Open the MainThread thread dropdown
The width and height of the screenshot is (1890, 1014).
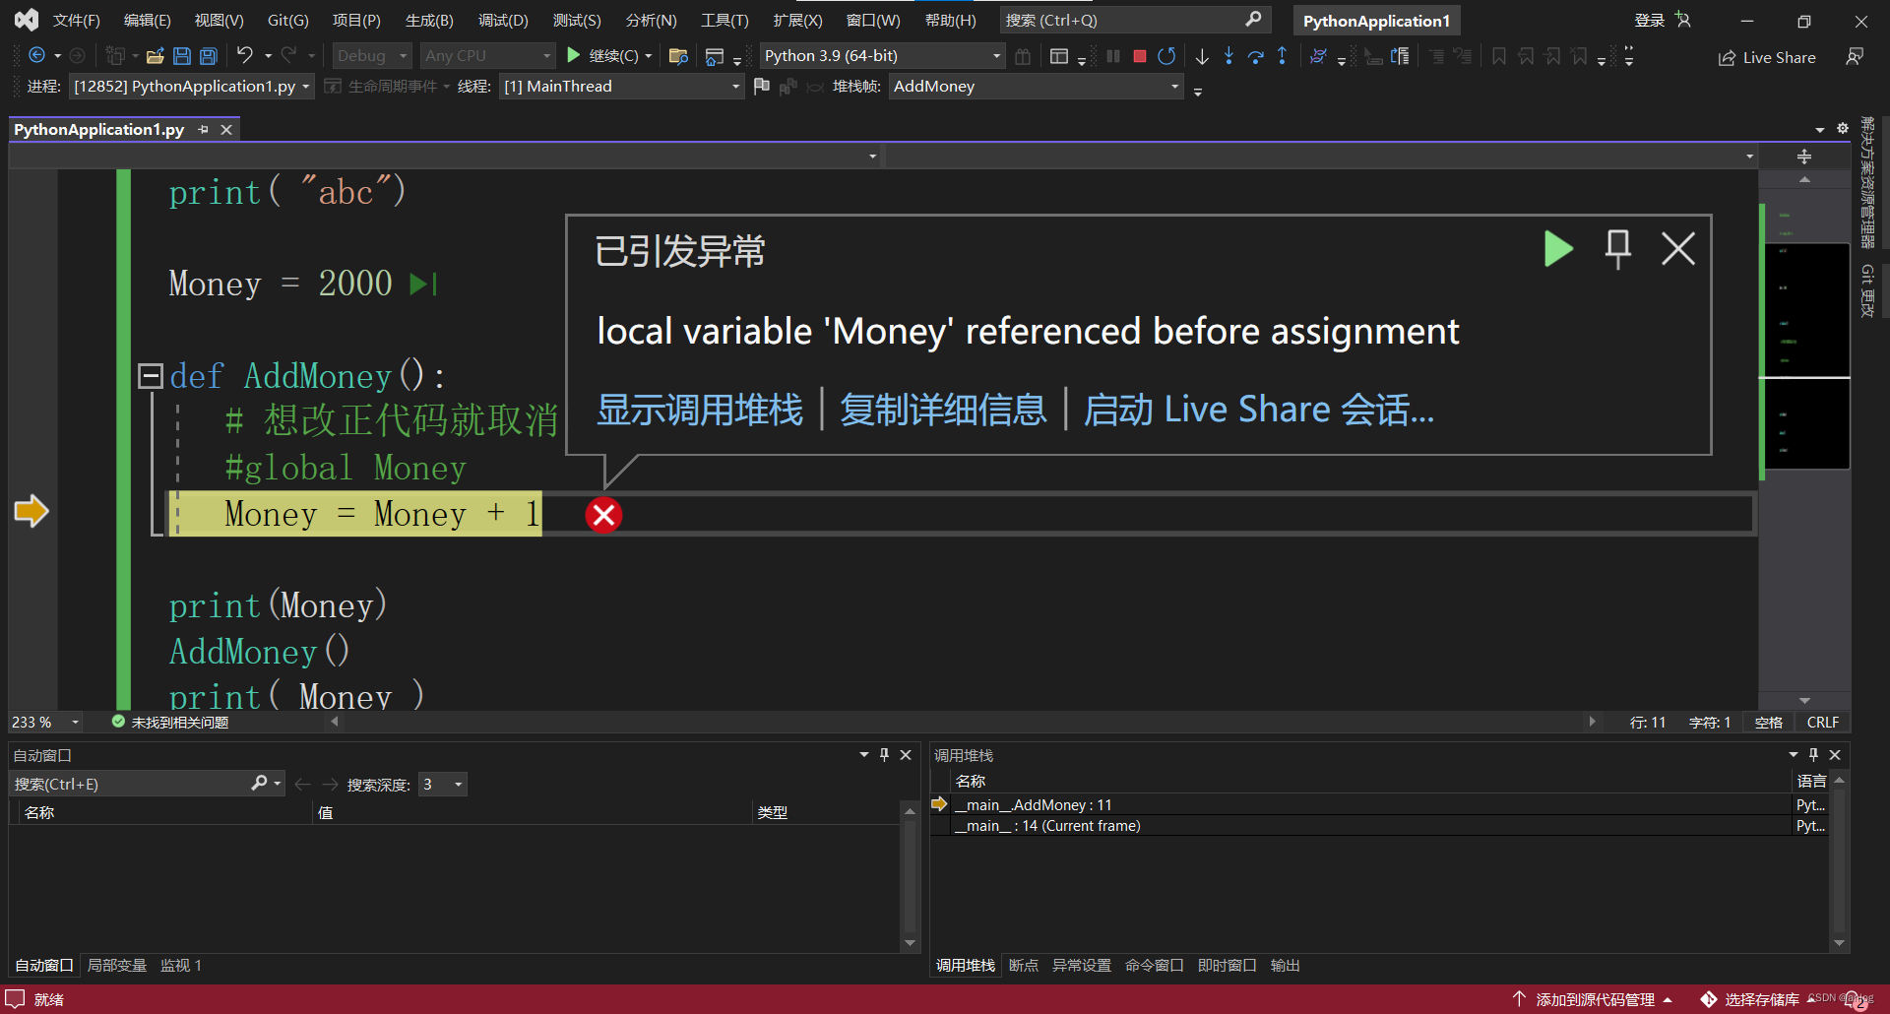621,87
